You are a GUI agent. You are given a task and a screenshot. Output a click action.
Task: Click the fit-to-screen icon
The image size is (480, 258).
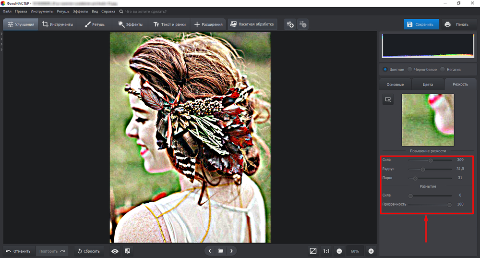point(313,251)
